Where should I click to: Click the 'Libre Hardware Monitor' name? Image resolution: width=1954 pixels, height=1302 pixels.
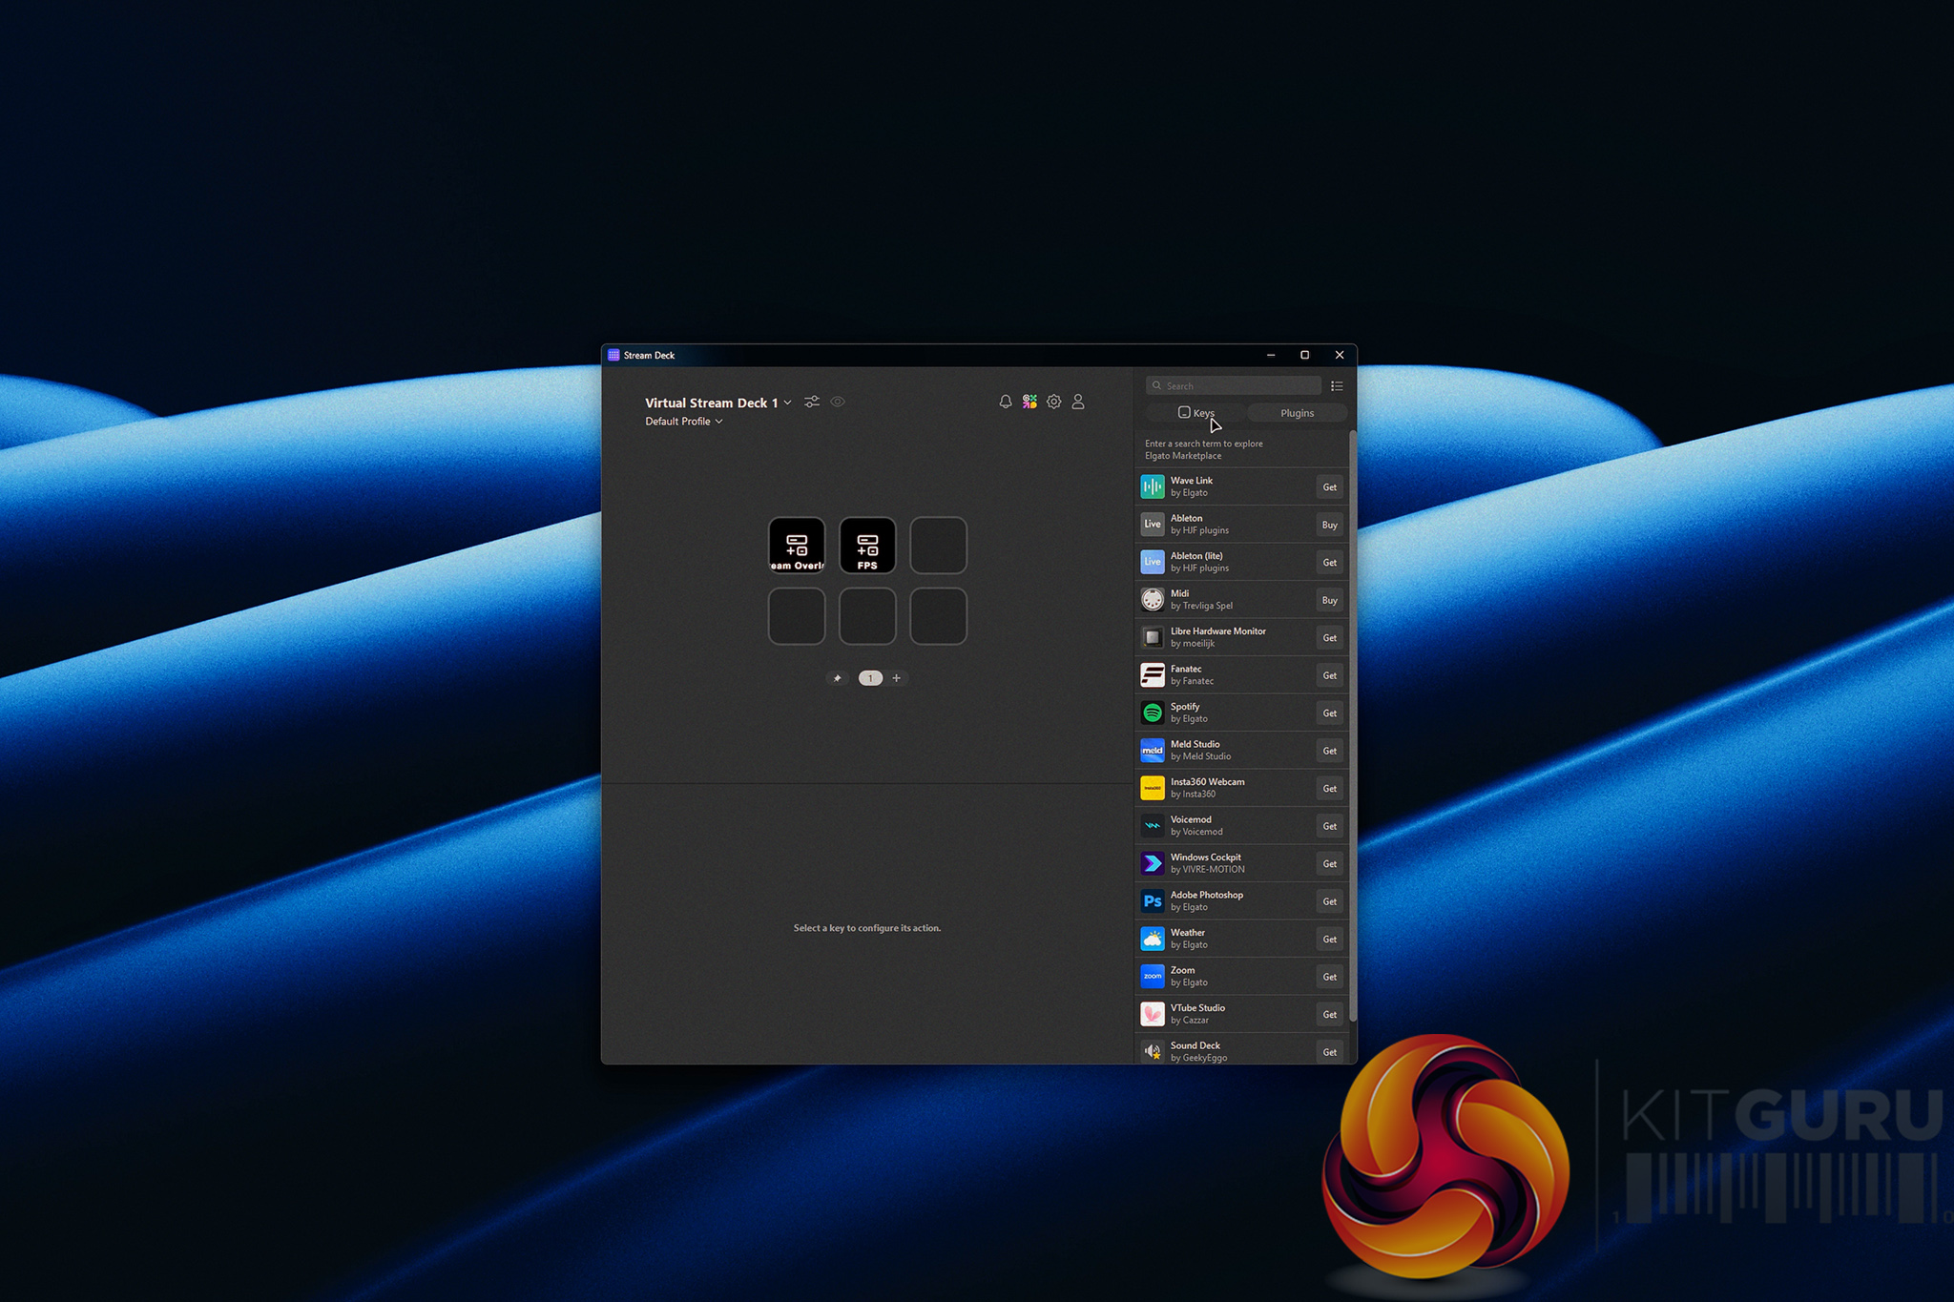(x=1218, y=631)
